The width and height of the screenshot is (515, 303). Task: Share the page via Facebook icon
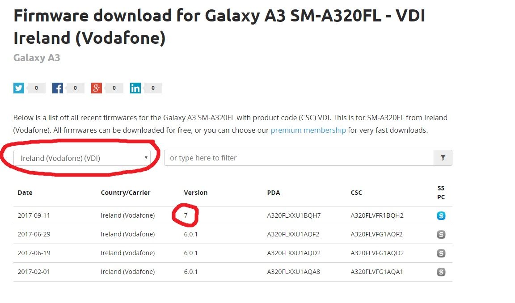point(58,88)
